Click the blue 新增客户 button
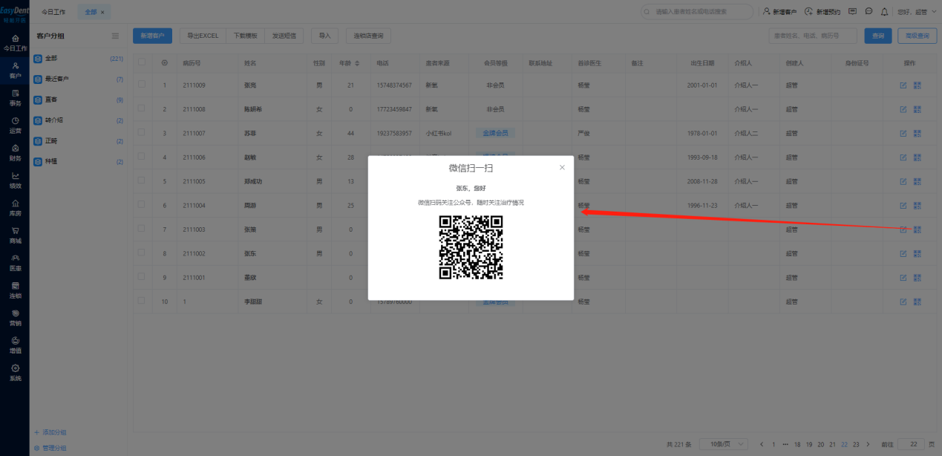The width and height of the screenshot is (942, 456). [153, 36]
